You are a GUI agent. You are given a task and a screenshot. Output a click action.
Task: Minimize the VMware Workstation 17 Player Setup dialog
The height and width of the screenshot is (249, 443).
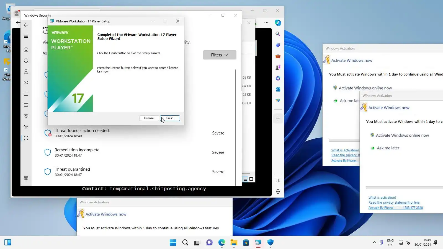153,21
